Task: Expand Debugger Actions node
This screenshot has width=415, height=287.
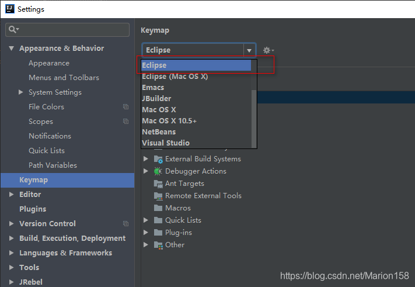Action: coord(145,171)
